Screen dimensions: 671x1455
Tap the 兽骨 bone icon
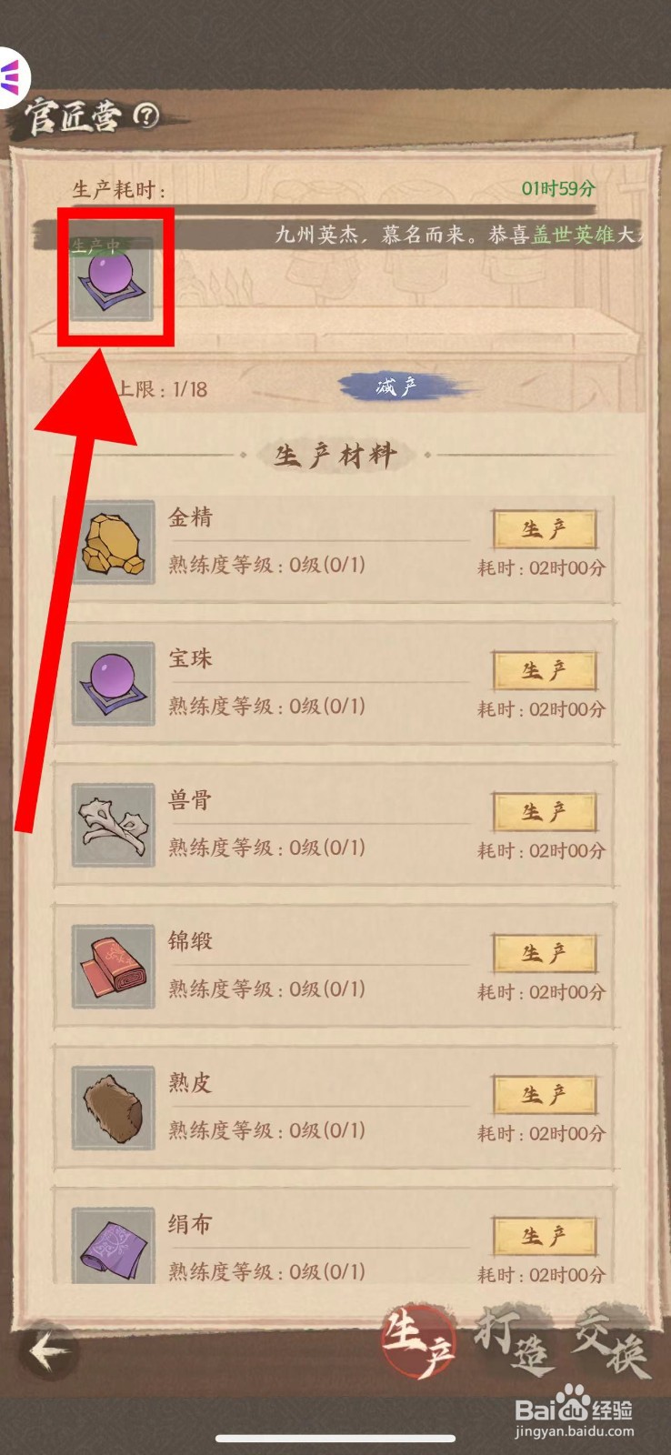[114, 825]
